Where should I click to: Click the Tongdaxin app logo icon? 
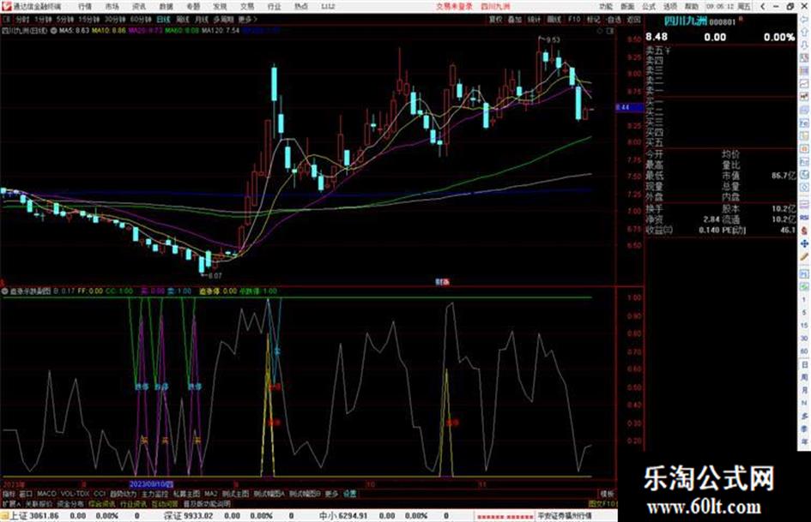[6, 6]
